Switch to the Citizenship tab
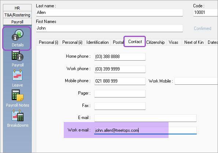The height and width of the screenshot is (153, 218). click(x=155, y=42)
